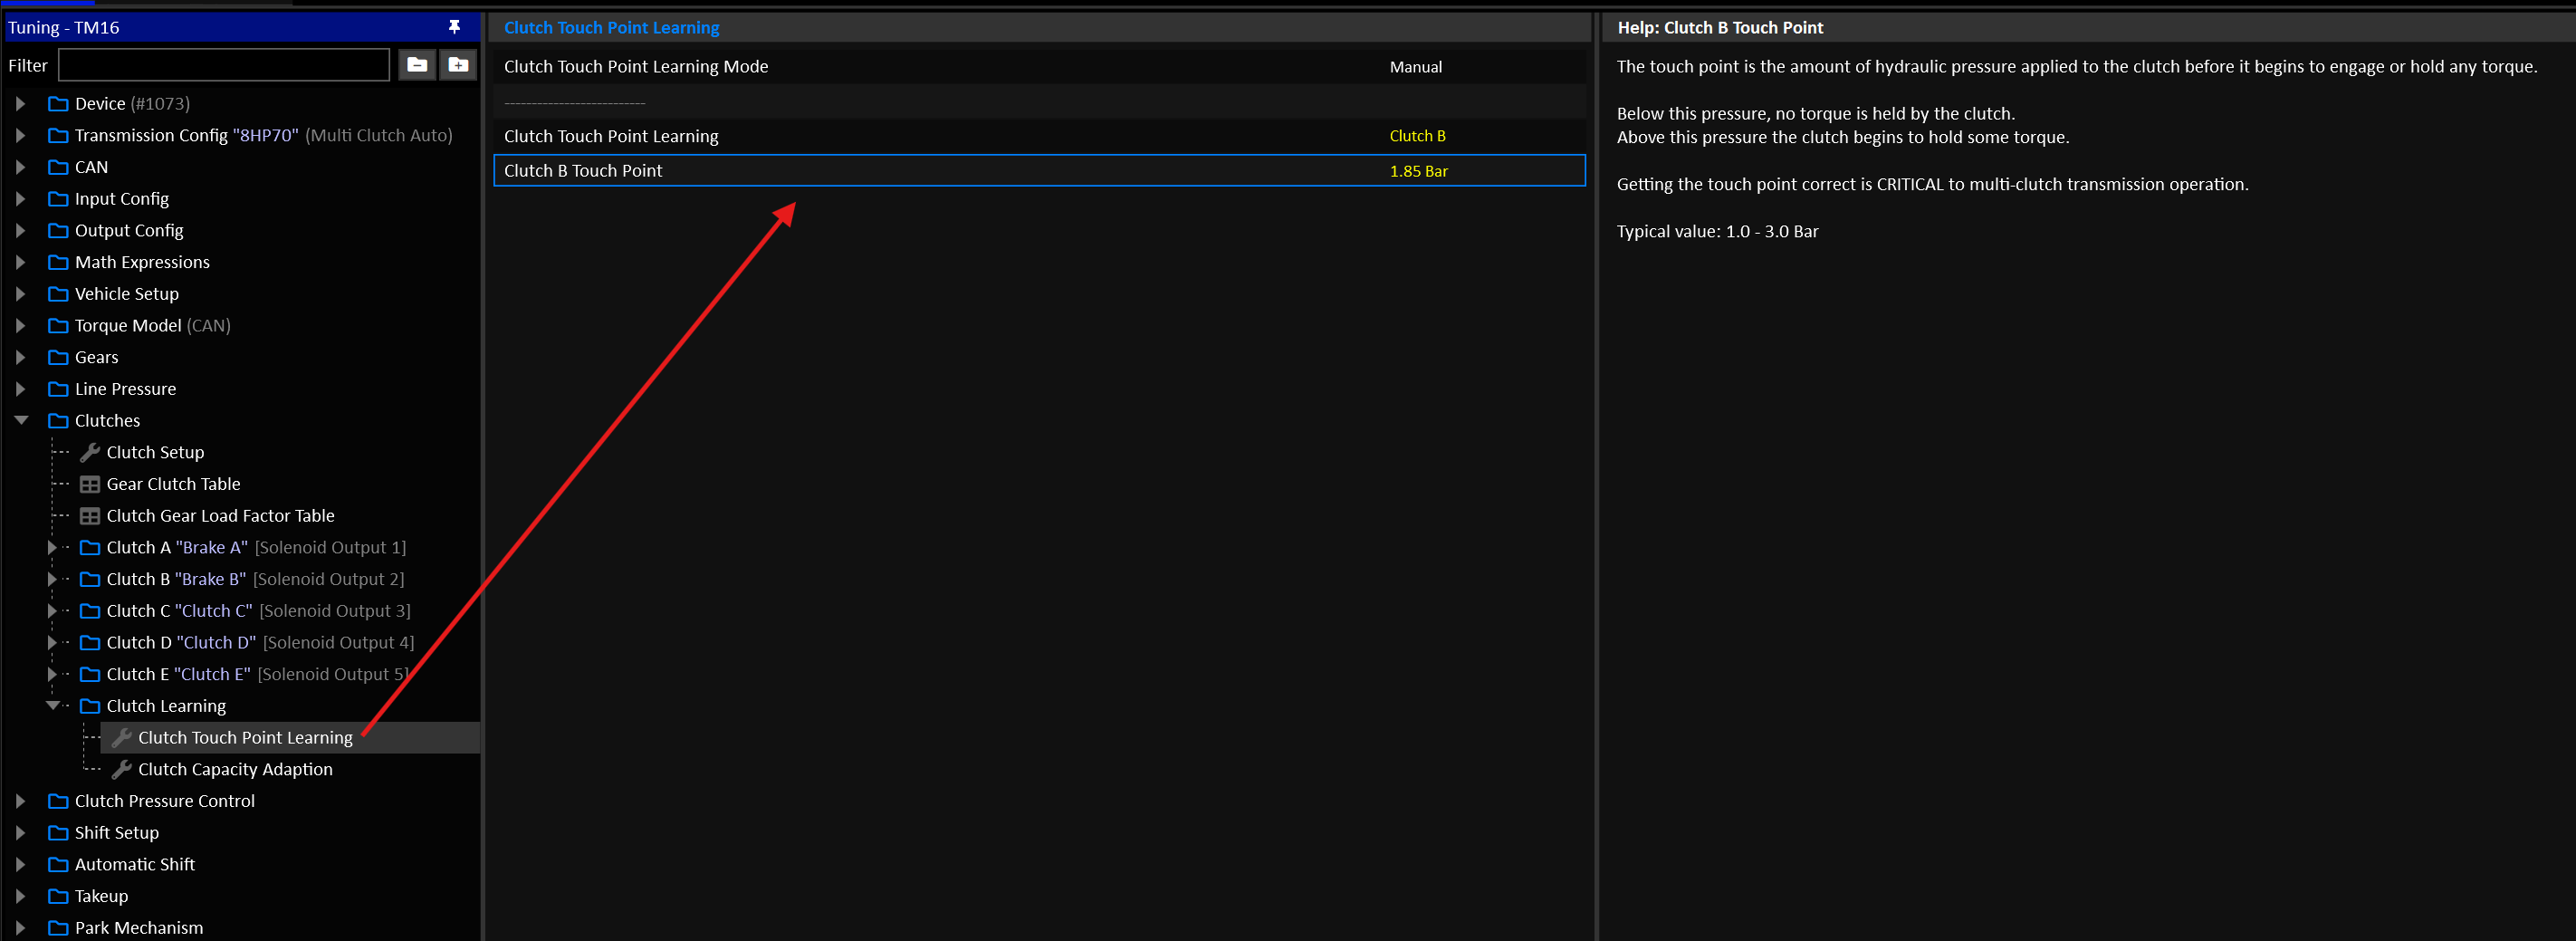Click the collapse all folders icon
Screen dimensions: 2576x941
click(x=417, y=65)
